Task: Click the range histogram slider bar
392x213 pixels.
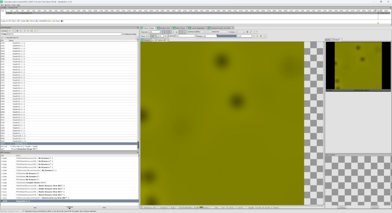Action: pos(227,36)
